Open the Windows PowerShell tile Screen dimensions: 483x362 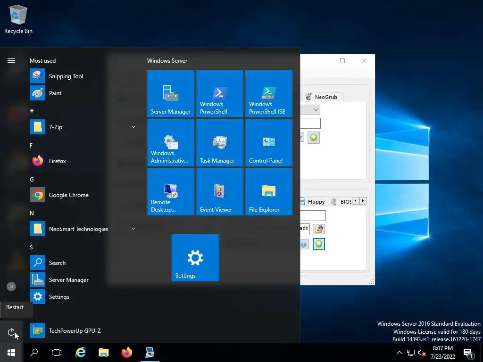point(220,94)
